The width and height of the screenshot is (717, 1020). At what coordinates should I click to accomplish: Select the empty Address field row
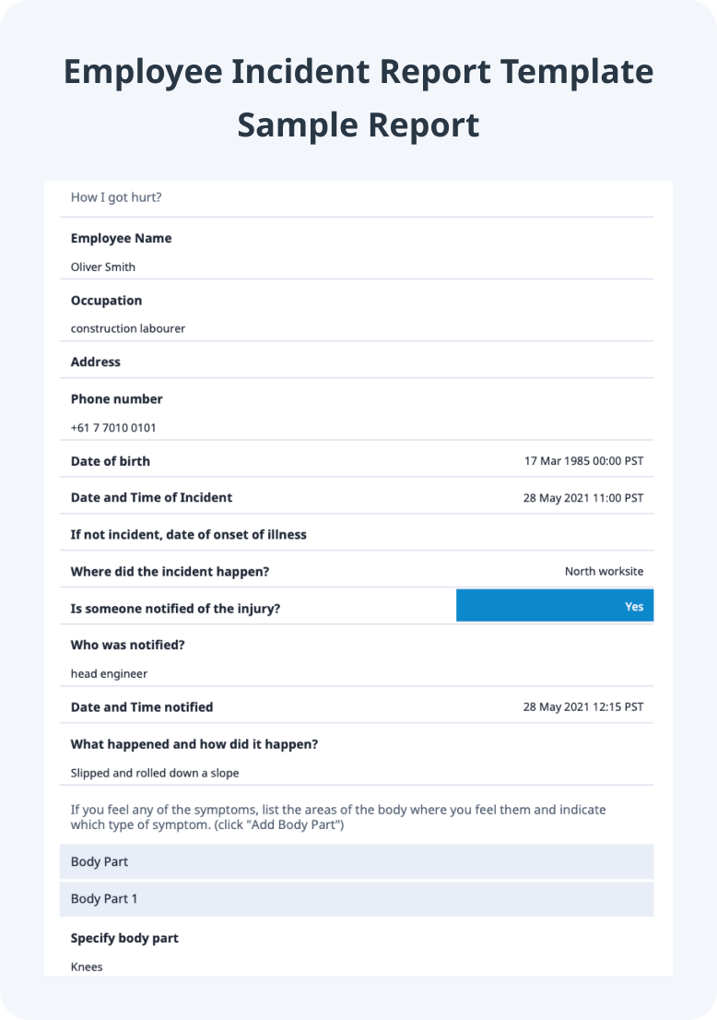(x=357, y=362)
